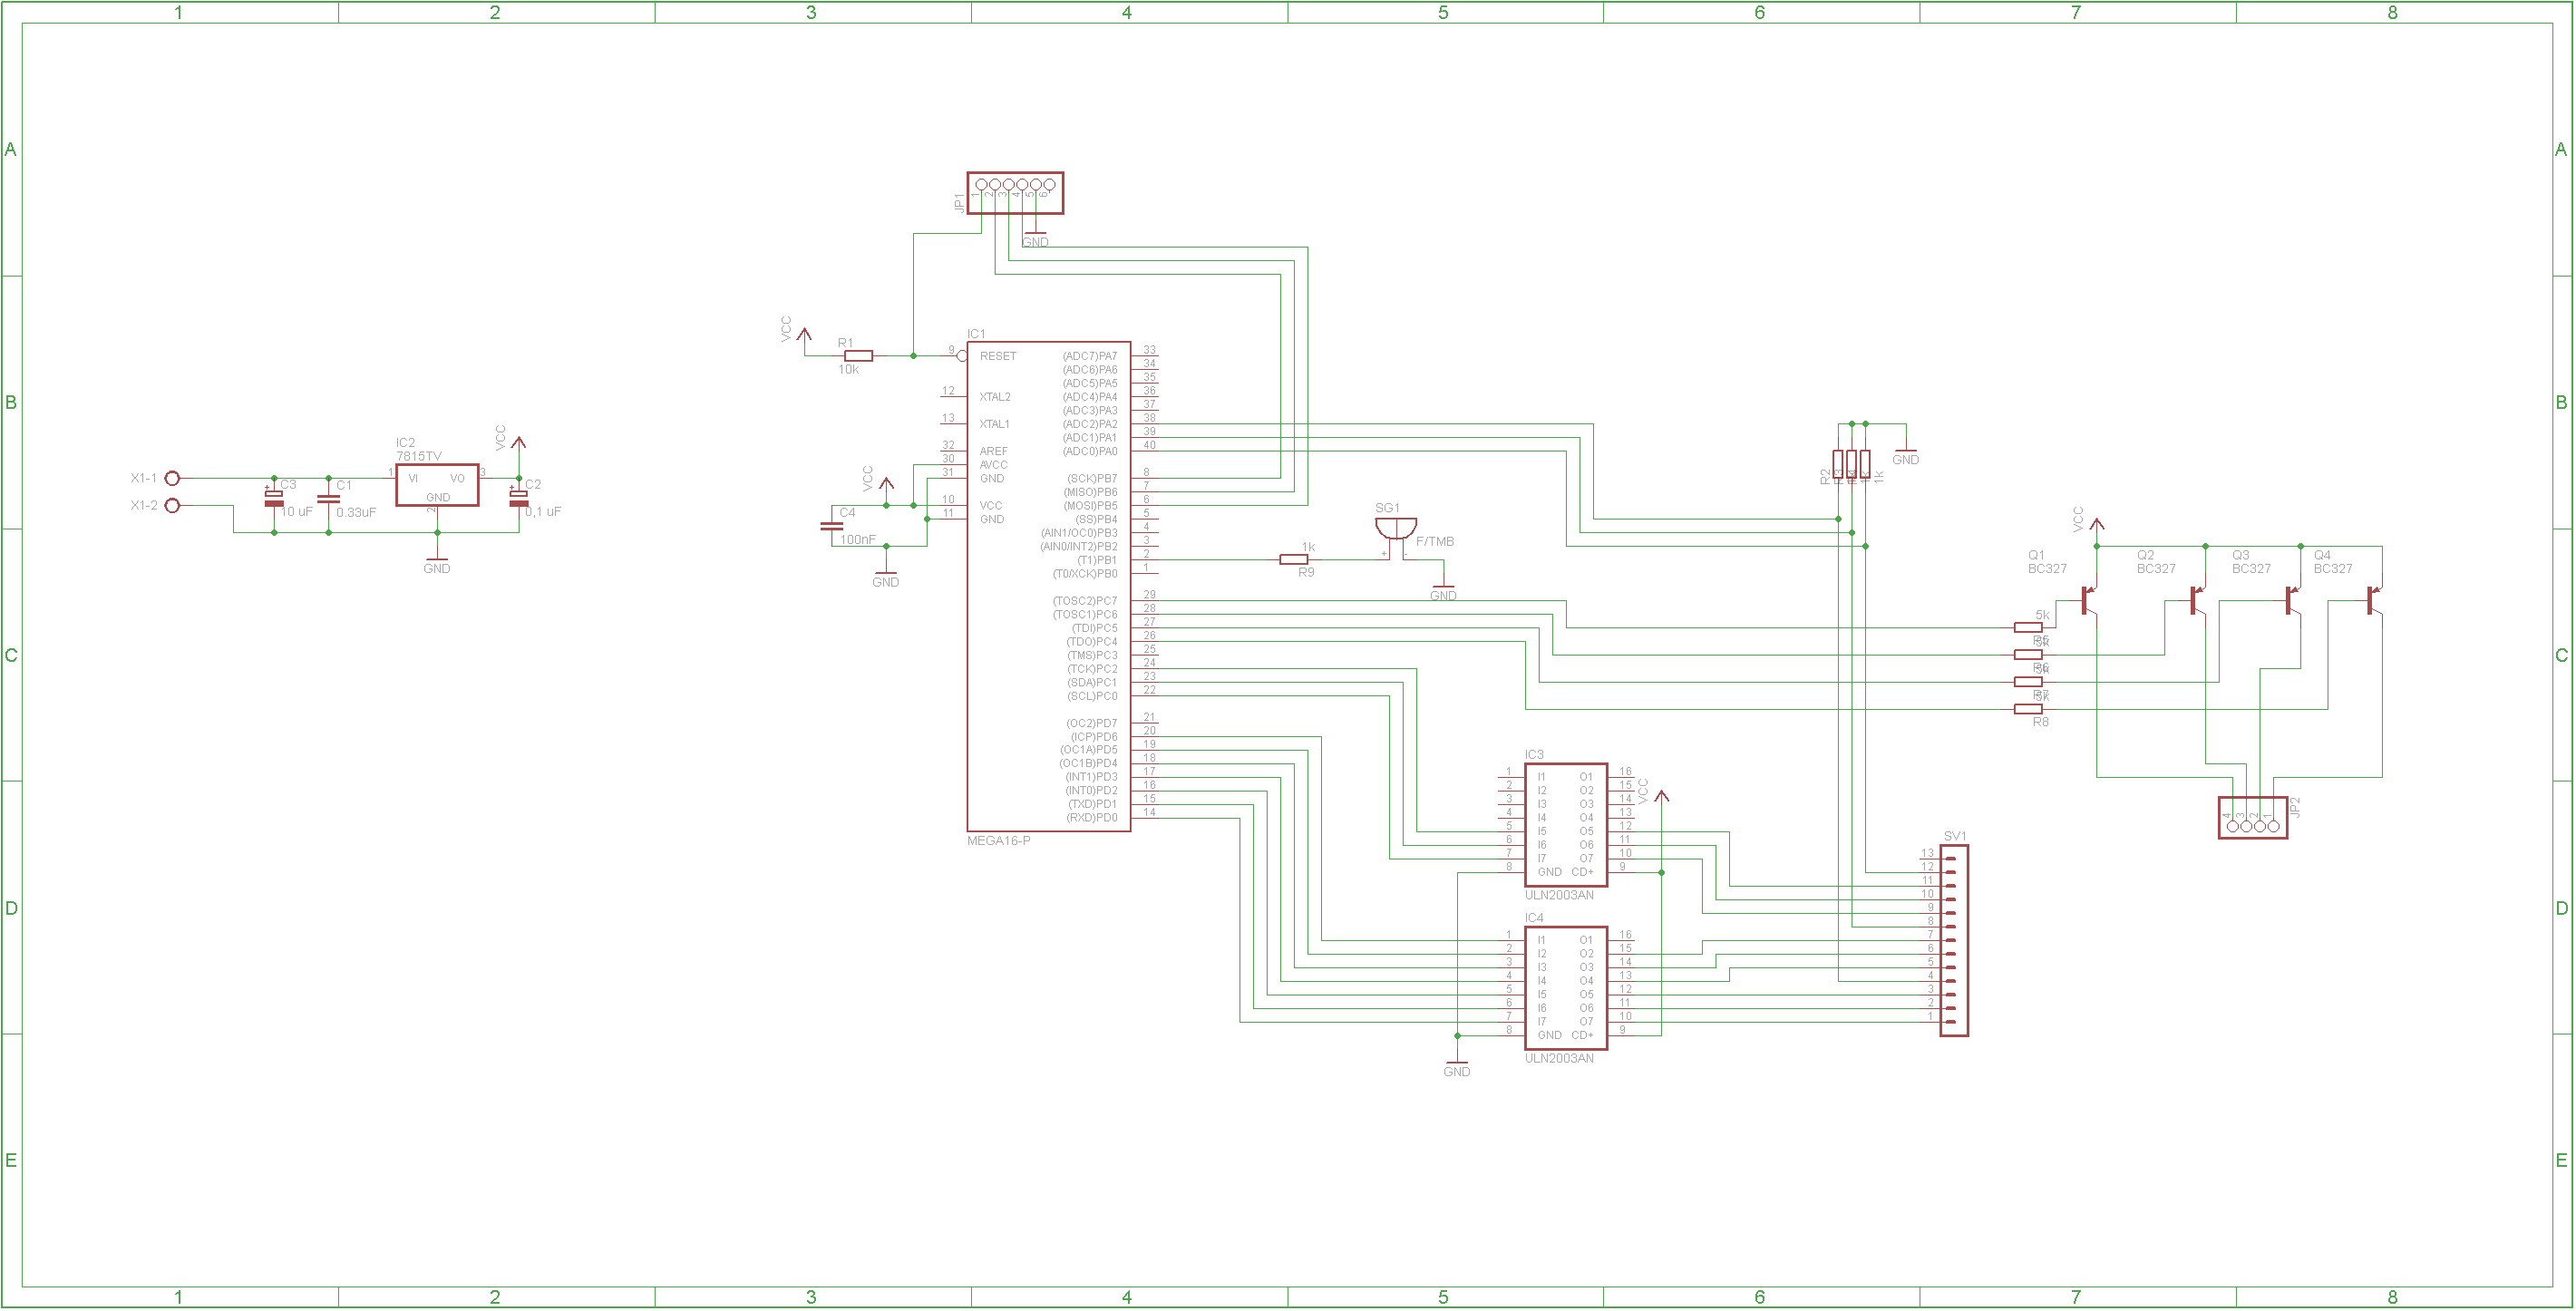Click the GND symbol below IC2 regulator
The width and height of the screenshot is (2576, 1311).
437,561
